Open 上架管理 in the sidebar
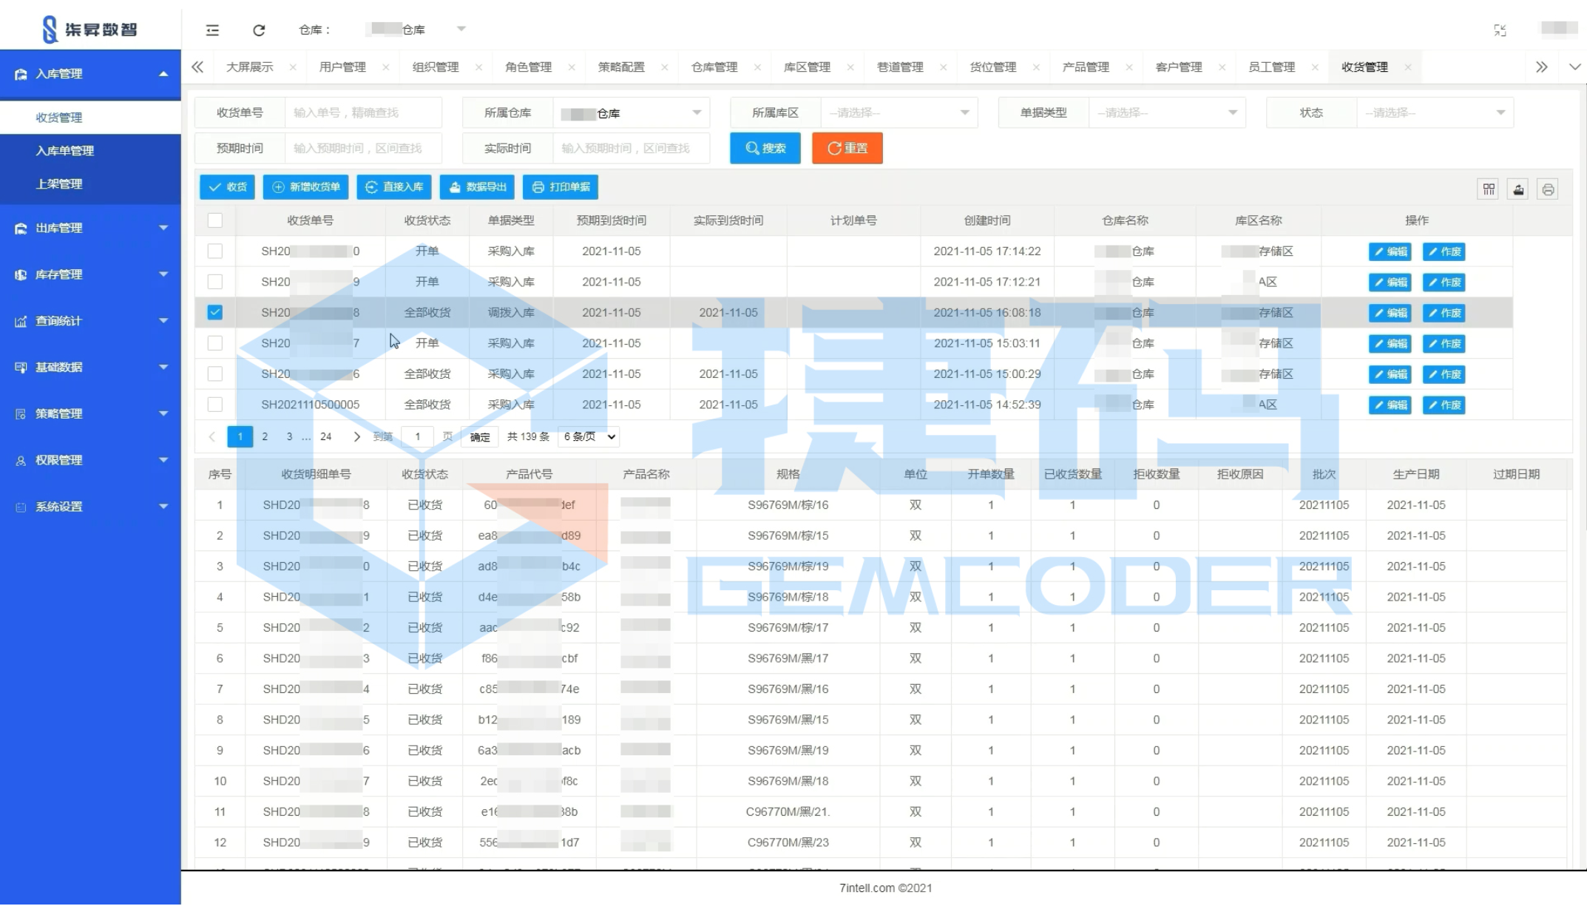1587x906 pixels. pos(59,184)
